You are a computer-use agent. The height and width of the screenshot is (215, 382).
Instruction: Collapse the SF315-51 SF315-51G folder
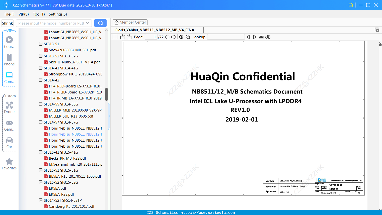[x=41, y=170]
